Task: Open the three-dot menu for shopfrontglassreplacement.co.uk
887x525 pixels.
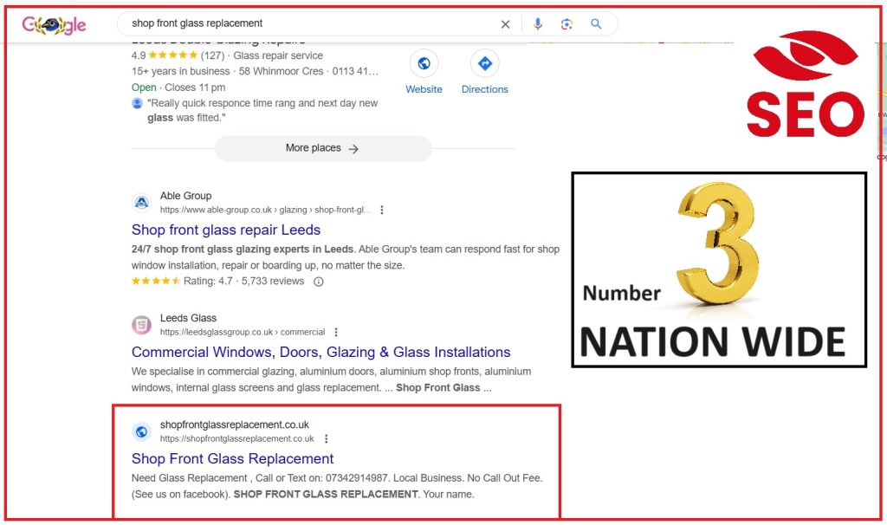Action: click(x=327, y=437)
